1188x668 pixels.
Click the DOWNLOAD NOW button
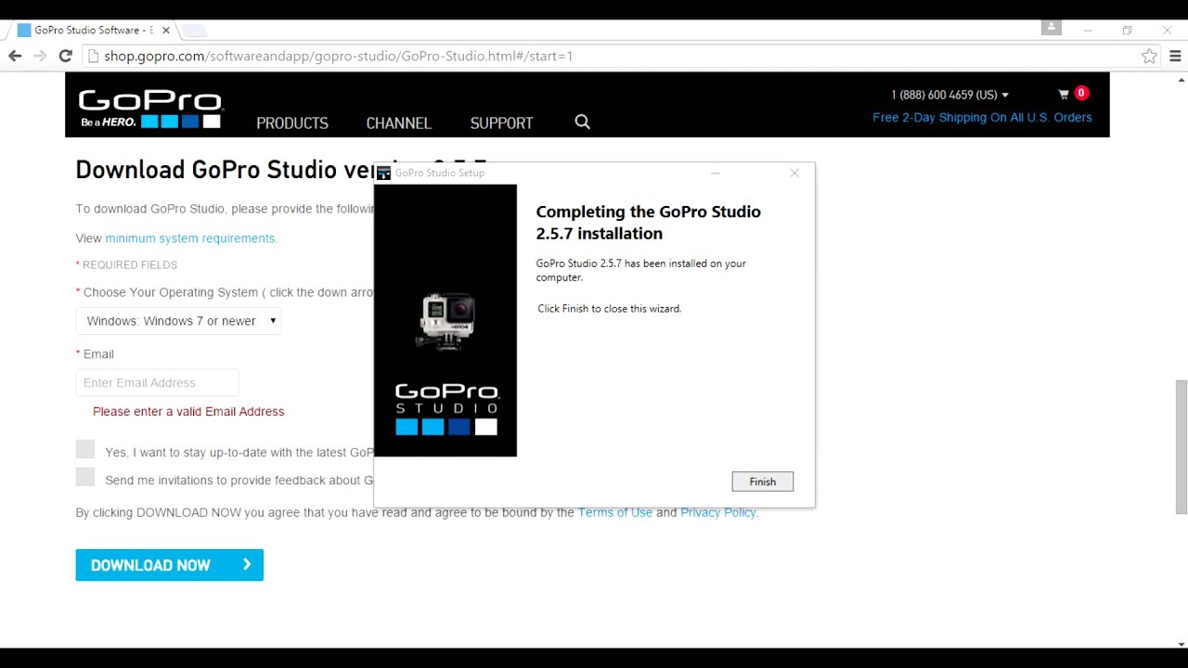pyautogui.click(x=169, y=565)
